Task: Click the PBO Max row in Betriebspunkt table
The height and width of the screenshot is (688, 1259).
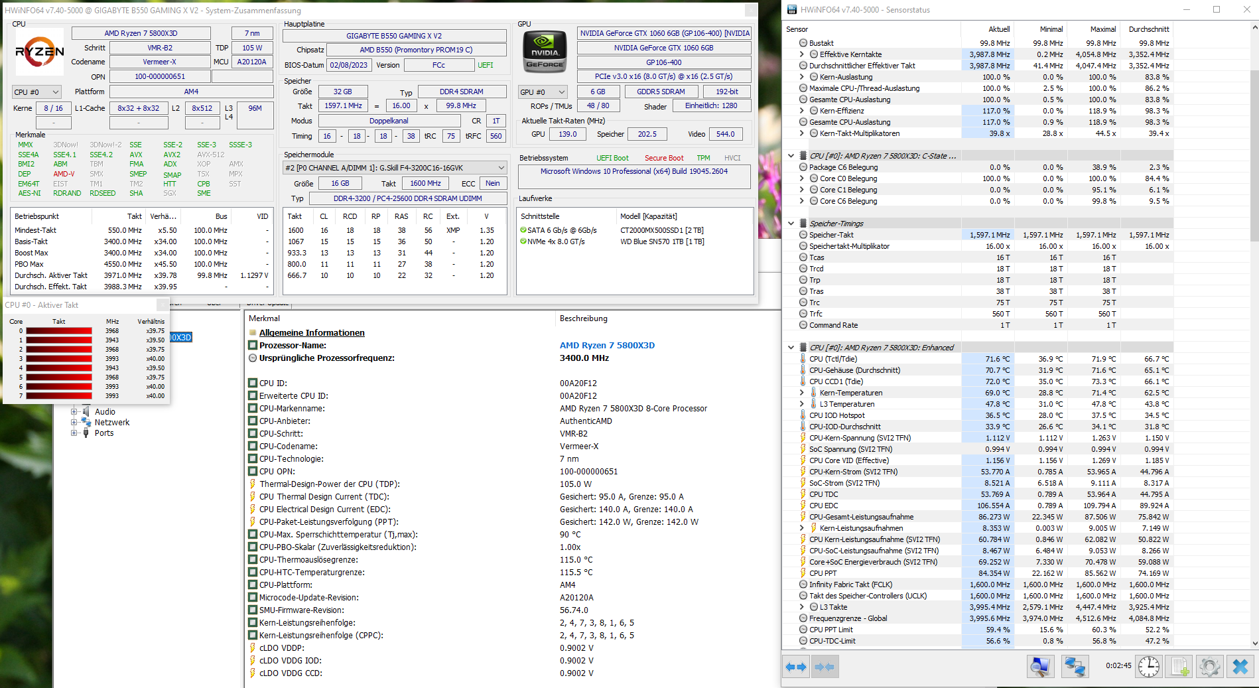Action: (142, 264)
